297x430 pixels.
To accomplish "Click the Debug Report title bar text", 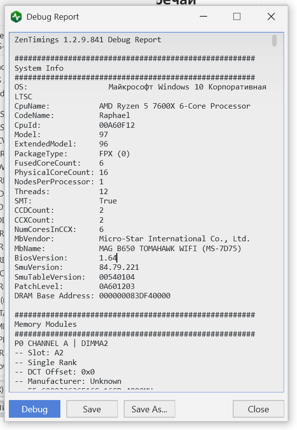I will (53, 17).
